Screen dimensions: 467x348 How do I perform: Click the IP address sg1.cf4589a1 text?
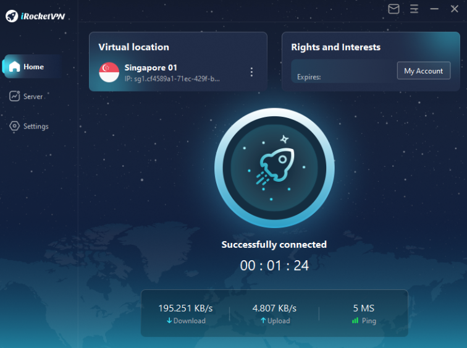172,79
